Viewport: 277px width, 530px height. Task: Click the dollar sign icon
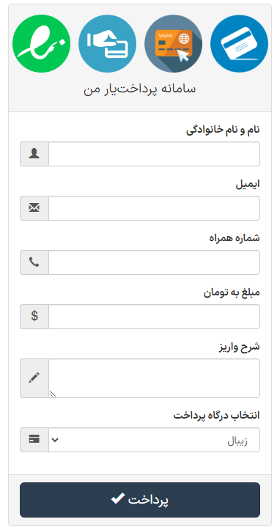point(34,317)
